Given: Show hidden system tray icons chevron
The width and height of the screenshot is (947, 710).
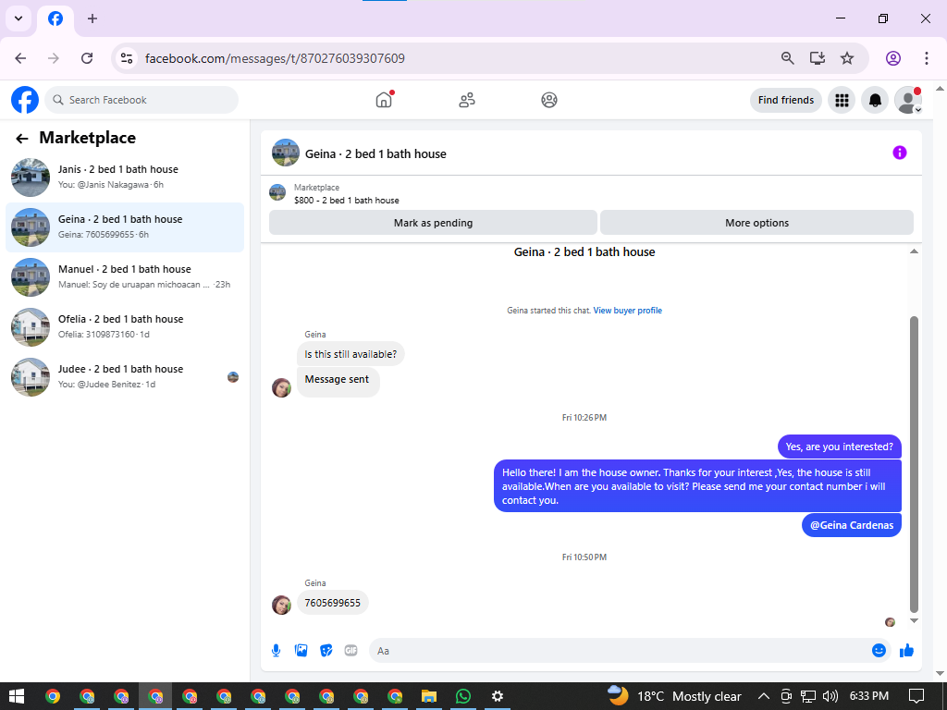Looking at the screenshot, I should pyautogui.click(x=764, y=696).
